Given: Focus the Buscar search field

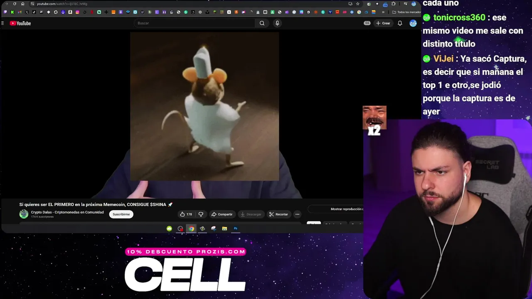Looking at the screenshot, I should click(195, 23).
